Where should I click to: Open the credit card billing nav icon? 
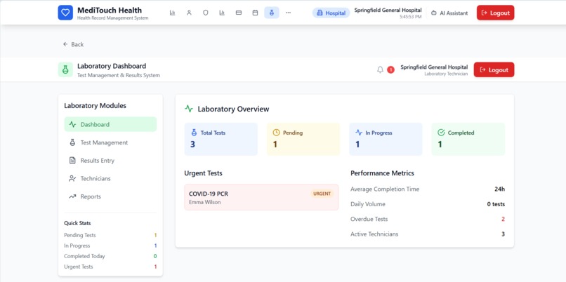coord(239,13)
